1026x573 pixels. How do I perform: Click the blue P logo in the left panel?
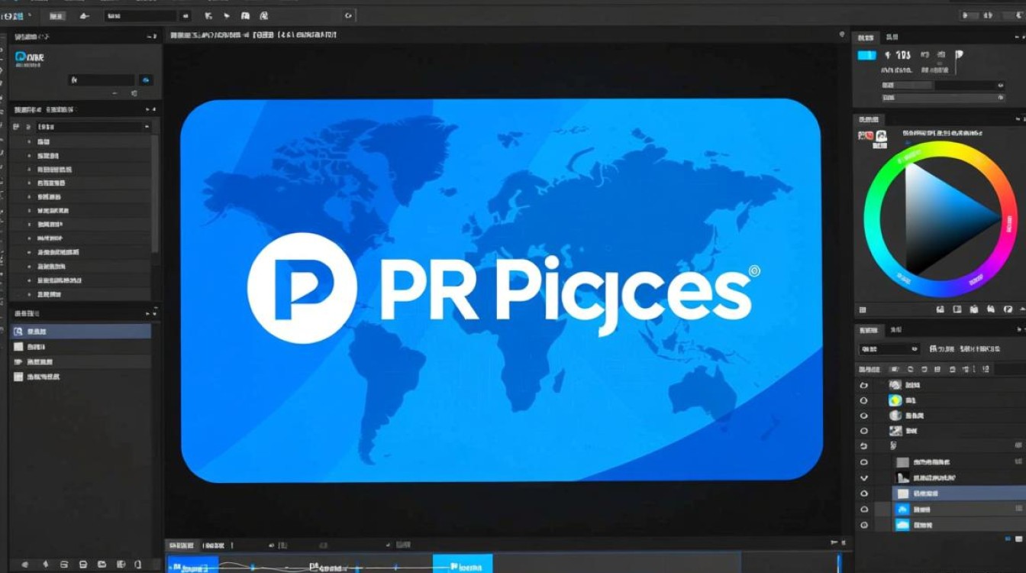point(21,57)
